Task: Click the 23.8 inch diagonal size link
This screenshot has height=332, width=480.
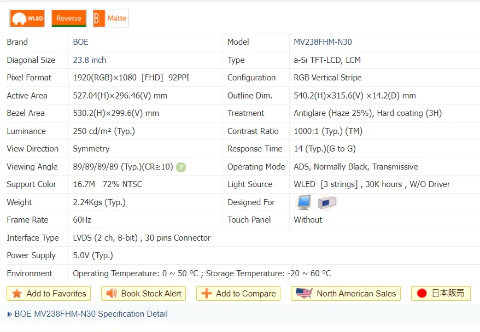Action: pos(89,60)
